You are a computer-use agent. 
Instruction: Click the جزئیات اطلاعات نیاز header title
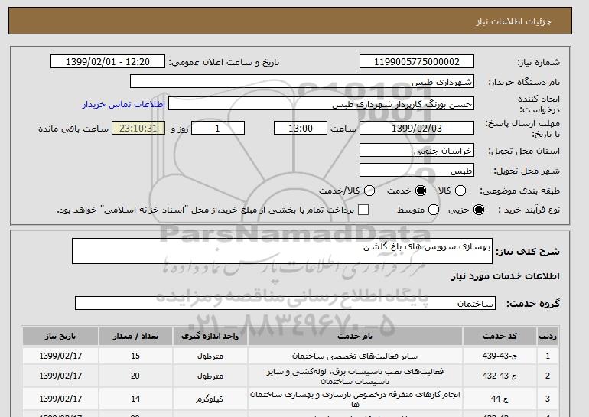pos(513,21)
